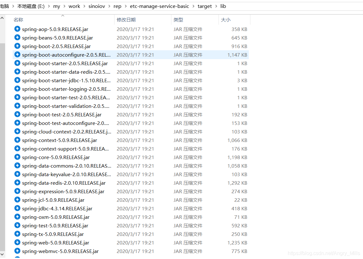Click the icon of spring-boot-starter-test file
This screenshot has width=363, height=259.
[x=17, y=97]
